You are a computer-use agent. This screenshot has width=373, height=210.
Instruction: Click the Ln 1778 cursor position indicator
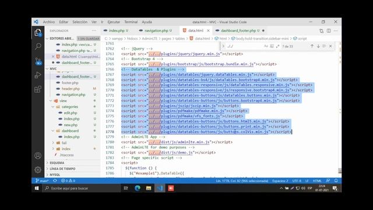pyautogui.click(x=242, y=181)
